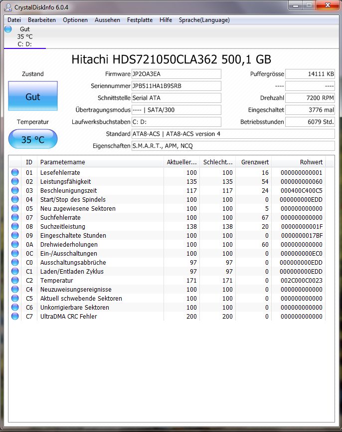Click status orb for Aktuell schwebende Sektoren

click(x=15, y=298)
